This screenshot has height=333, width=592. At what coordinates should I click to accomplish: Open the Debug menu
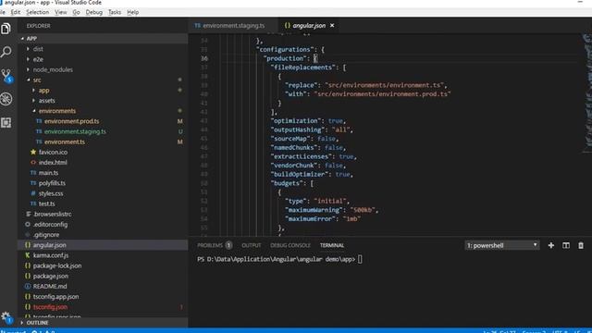94,12
